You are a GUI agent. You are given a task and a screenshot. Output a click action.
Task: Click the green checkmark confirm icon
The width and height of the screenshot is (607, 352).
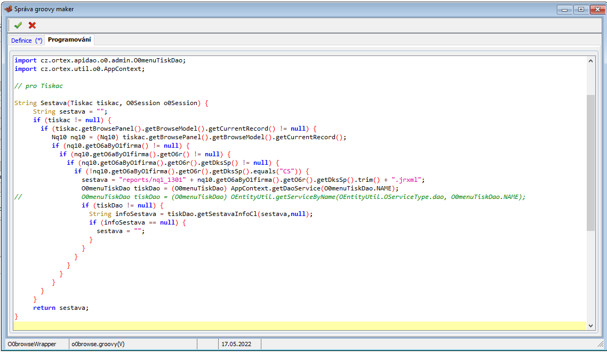pyautogui.click(x=18, y=25)
